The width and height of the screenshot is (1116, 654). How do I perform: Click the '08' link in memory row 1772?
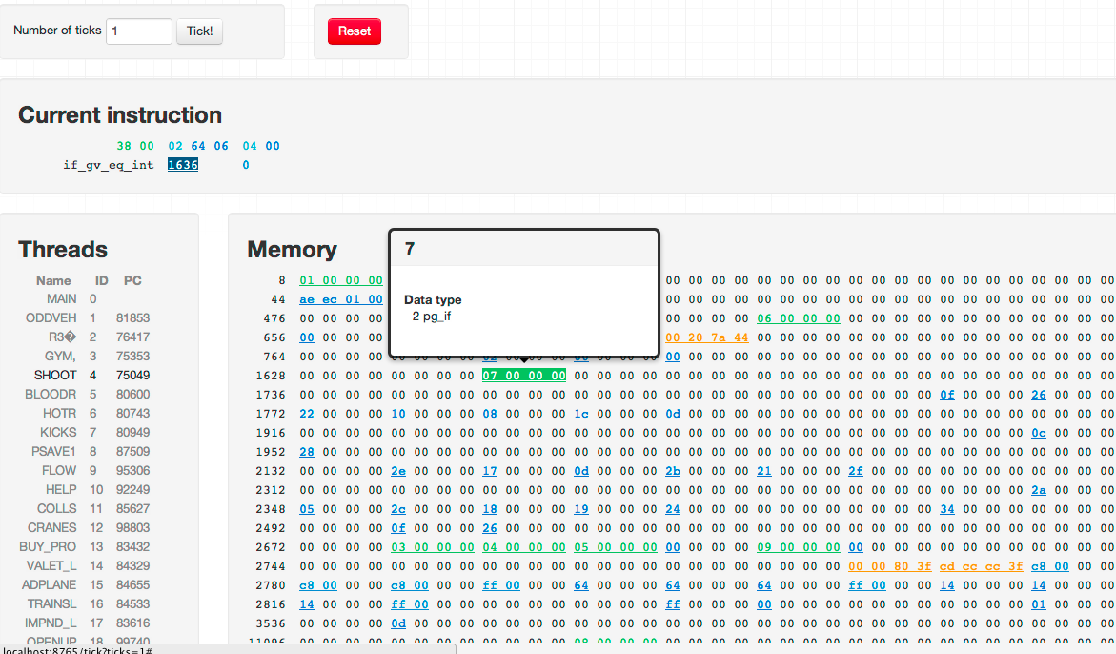coord(490,414)
